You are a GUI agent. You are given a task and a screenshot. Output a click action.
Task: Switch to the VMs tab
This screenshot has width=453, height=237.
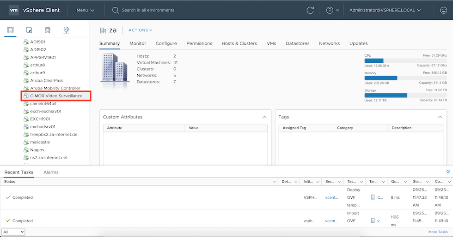[x=271, y=43]
